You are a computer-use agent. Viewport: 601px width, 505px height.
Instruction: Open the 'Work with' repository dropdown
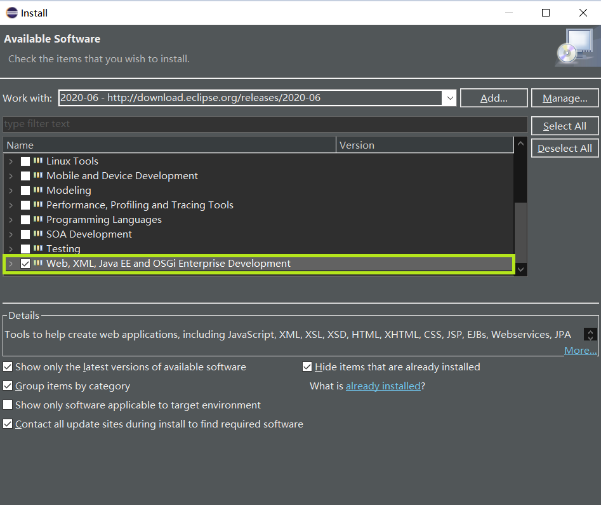coord(450,98)
